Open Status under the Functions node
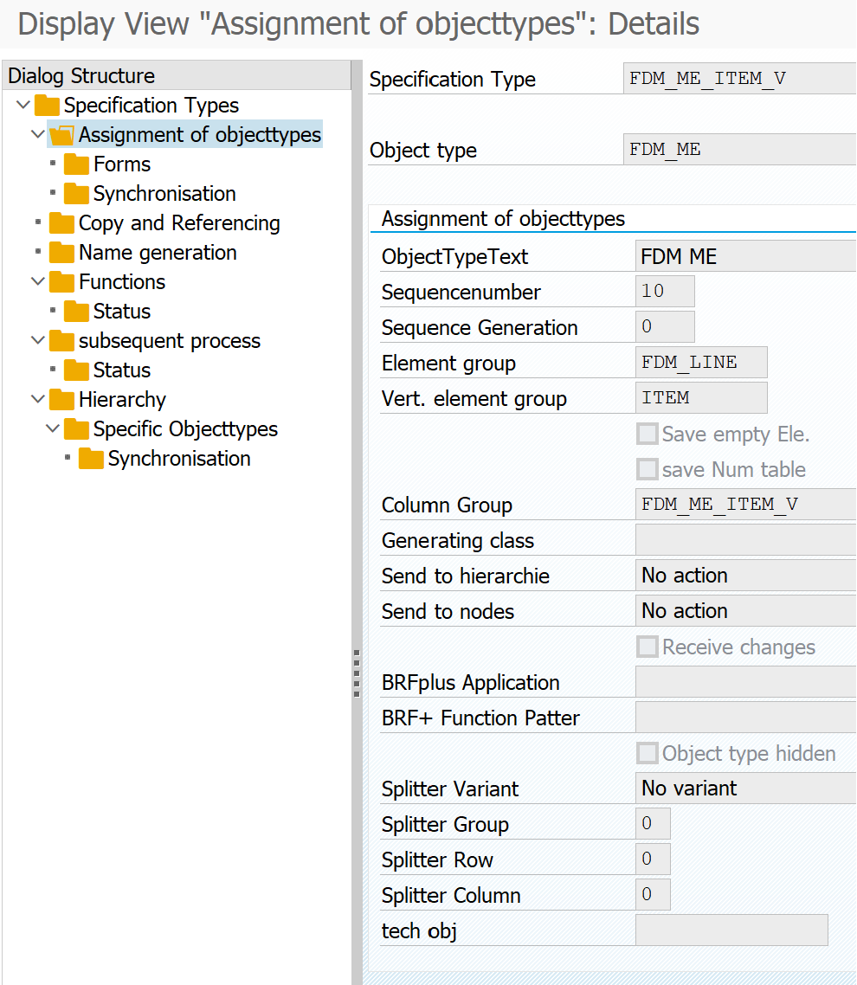Image resolution: width=857 pixels, height=985 pixels. click(121, 312)
